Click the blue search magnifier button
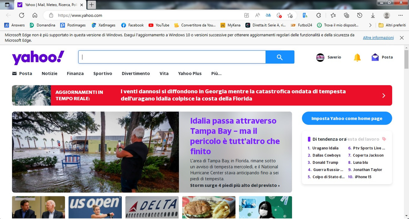The height and width of the screenshot is (219, 409). [280, 57]
